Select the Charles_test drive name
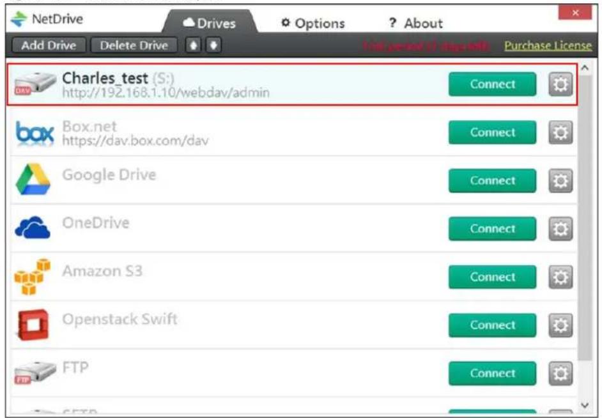The height and width of the screenshot is (418, 602). pos(105,79)
